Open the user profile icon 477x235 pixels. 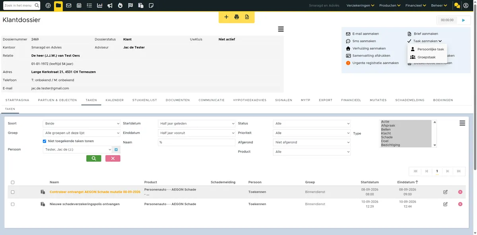(x=466, y=6)
